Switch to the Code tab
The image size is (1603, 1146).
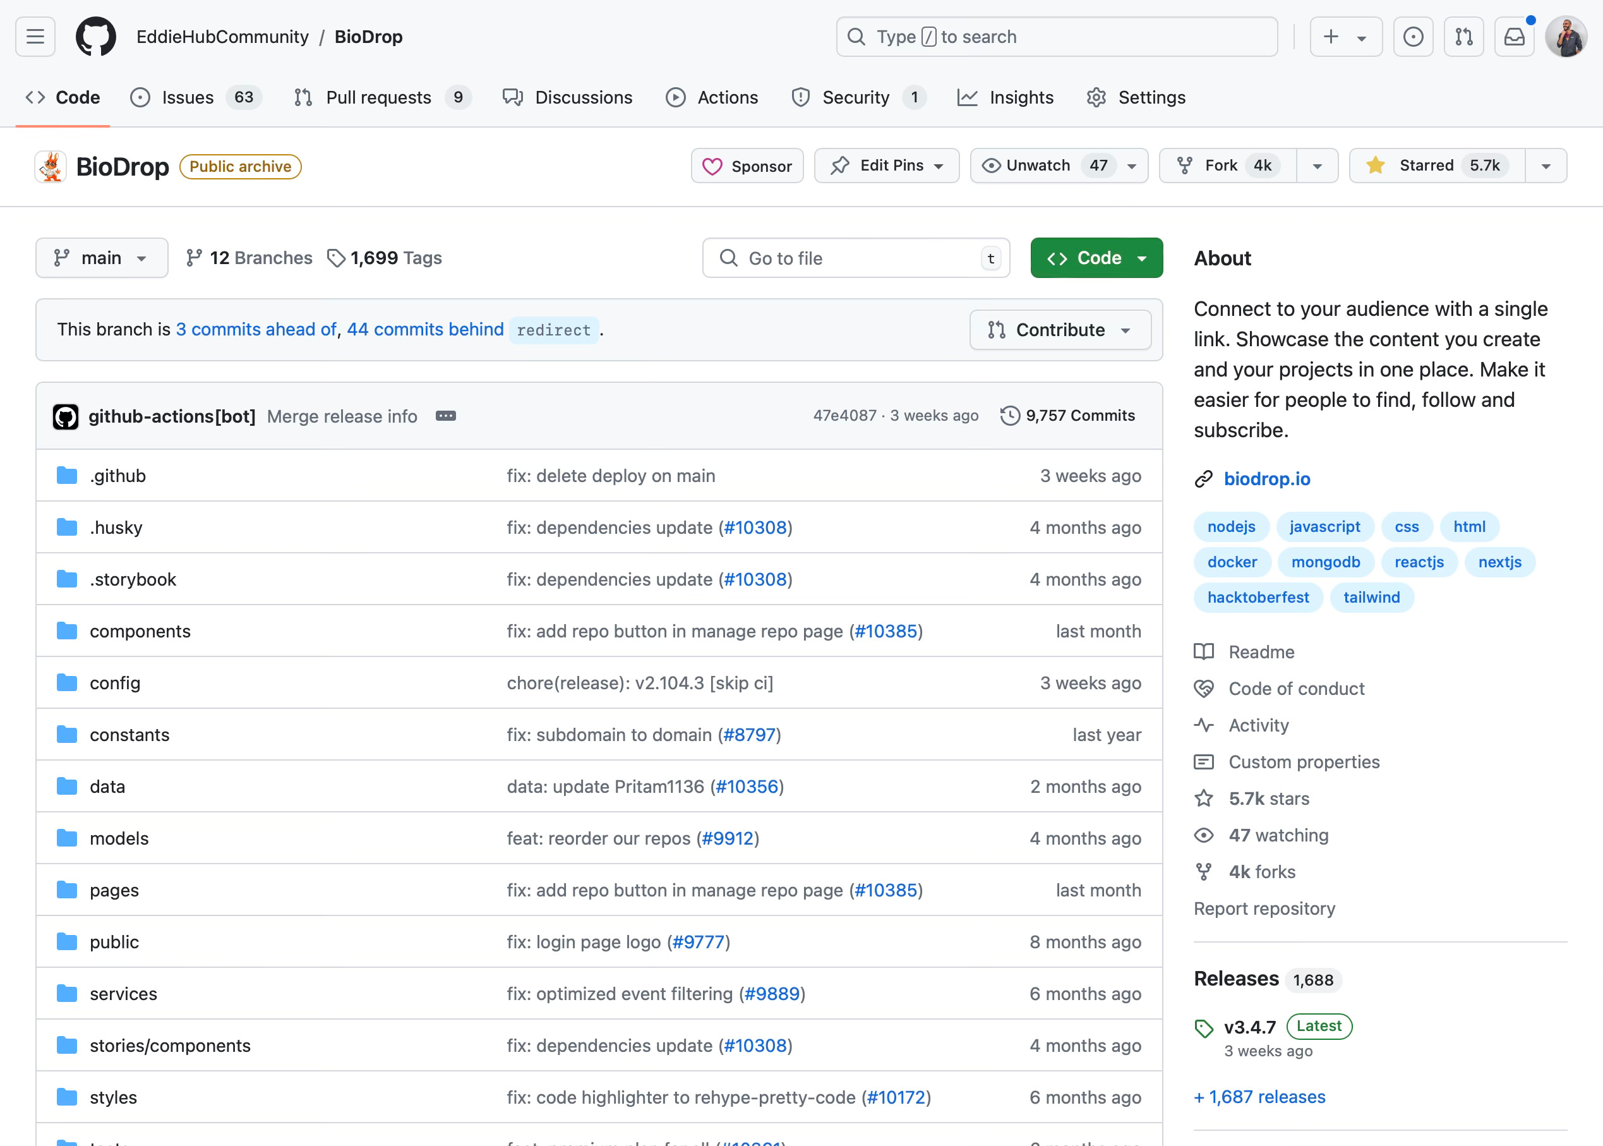point(63,97)
